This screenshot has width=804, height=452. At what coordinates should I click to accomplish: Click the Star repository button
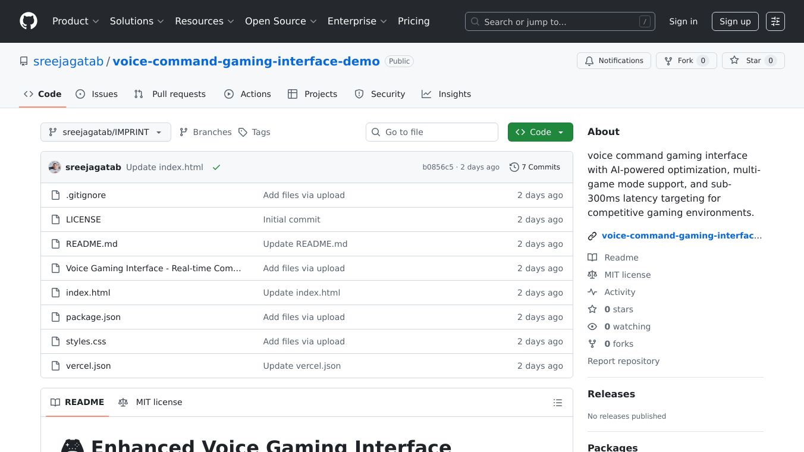coord(753,61)
